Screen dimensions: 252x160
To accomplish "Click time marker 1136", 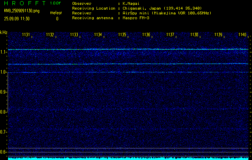I will tap(146, 34).
